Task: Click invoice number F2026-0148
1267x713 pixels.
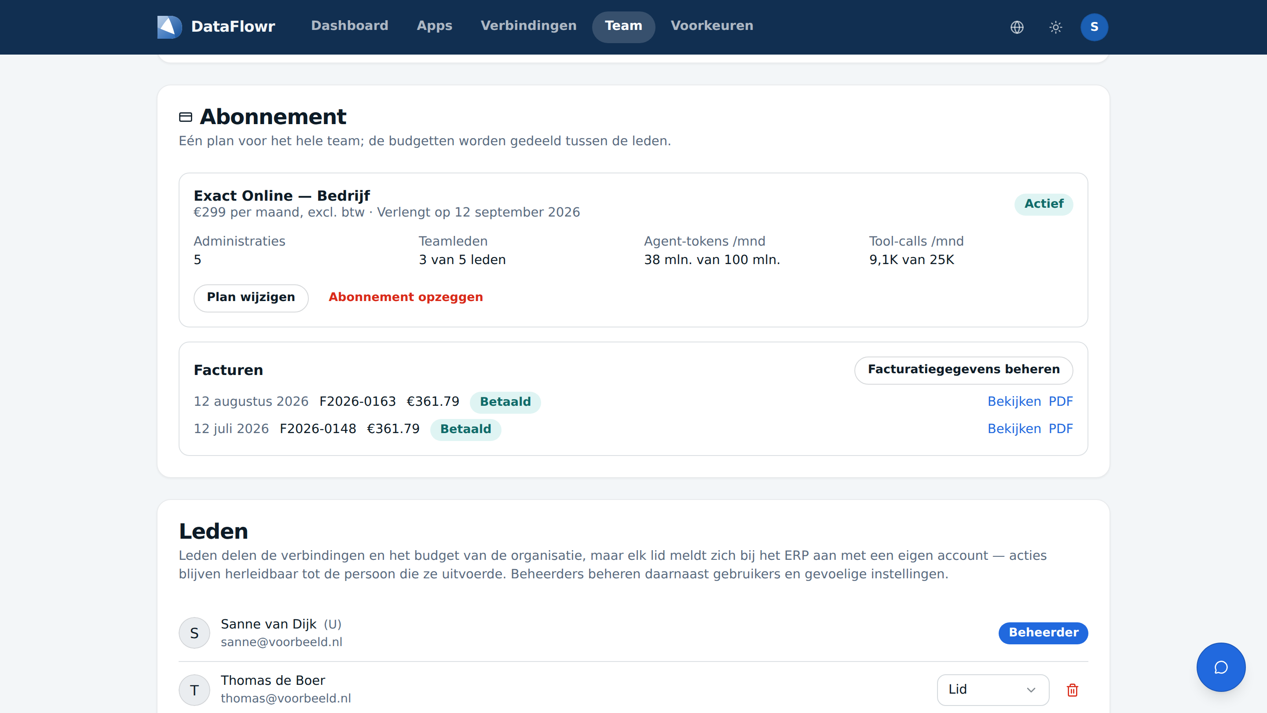Action: point(318,429)
